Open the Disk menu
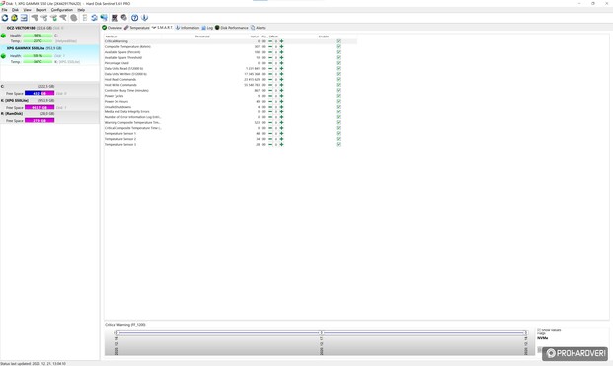 pyautogui.click(x=15, y=10)
